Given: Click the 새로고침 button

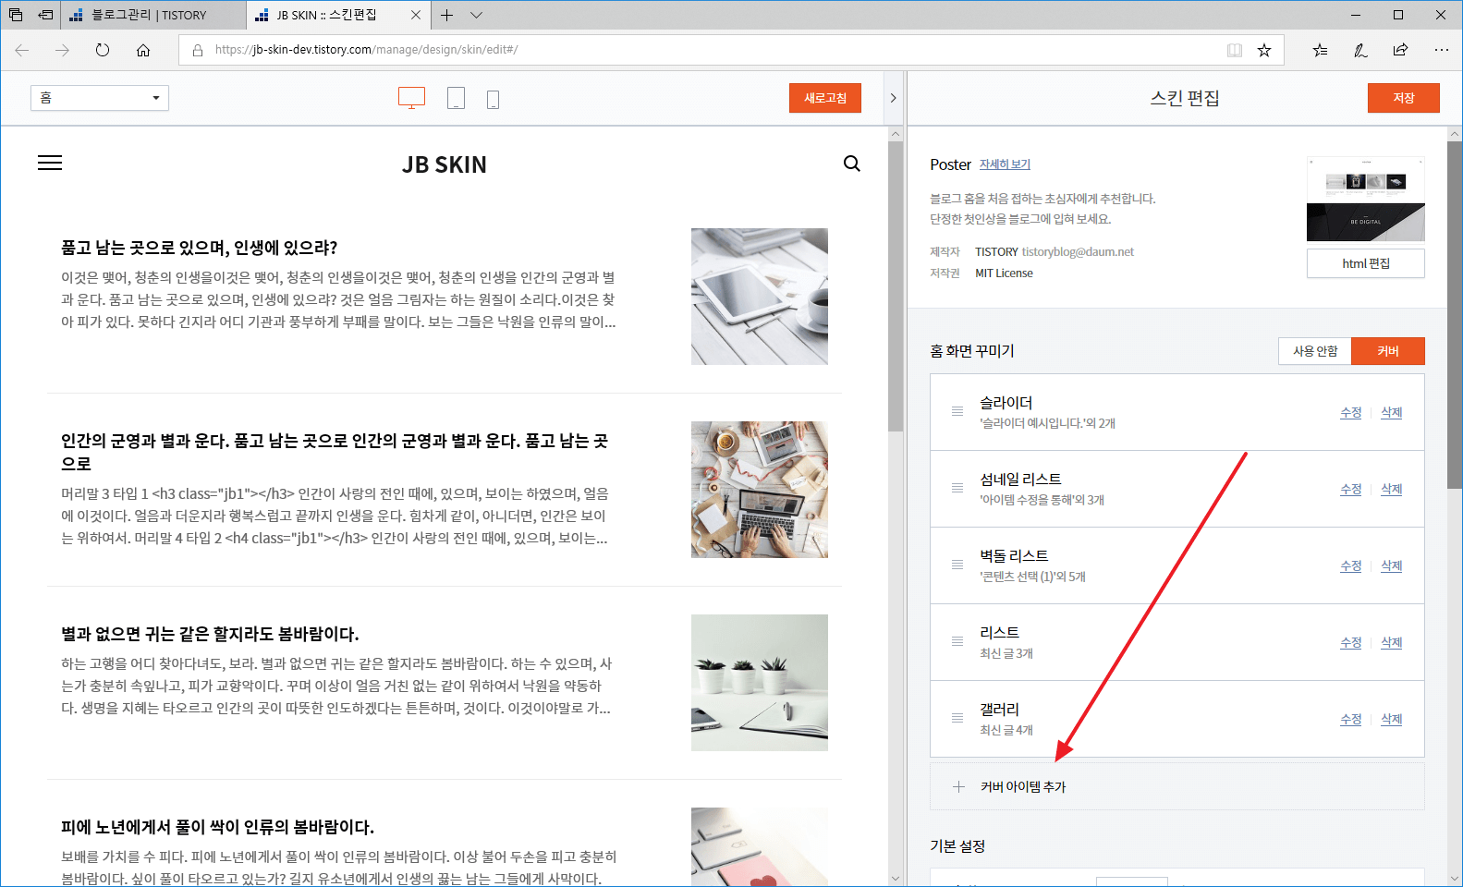Looking at the screenshot, I should 825,98.
